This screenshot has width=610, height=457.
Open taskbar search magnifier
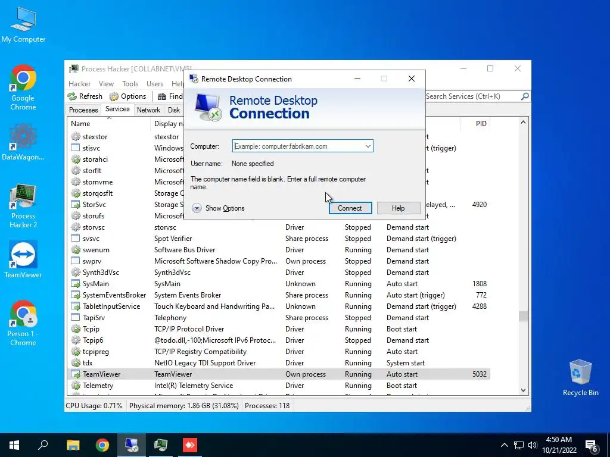43,445
